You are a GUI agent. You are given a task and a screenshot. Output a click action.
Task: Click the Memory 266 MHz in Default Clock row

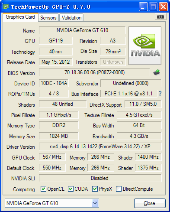(x=100, y=168)
